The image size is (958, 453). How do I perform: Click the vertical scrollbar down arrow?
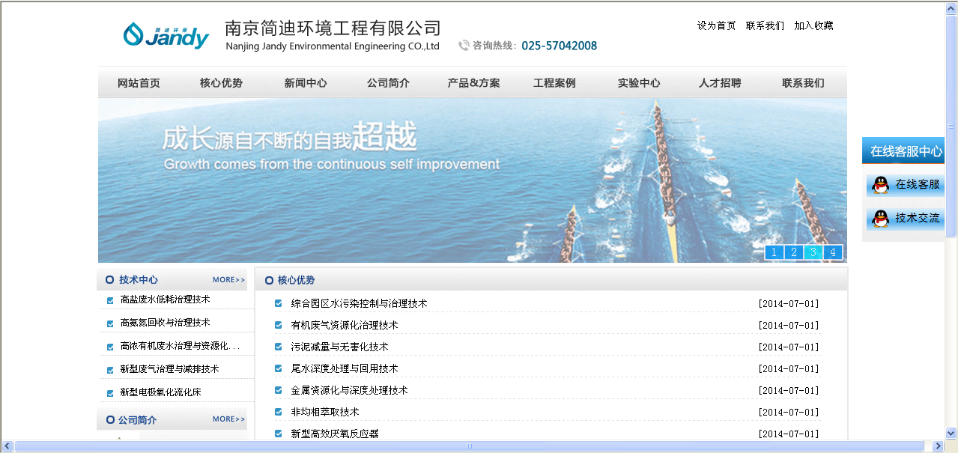point(951,433)
